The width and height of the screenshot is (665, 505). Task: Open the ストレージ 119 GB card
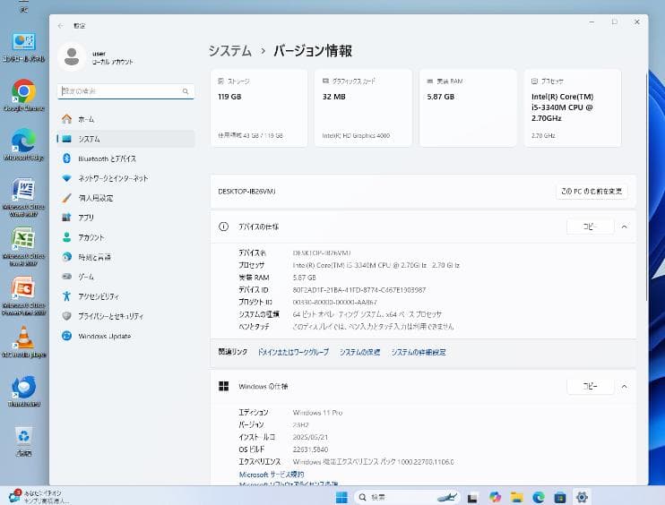tap(259, 108)
